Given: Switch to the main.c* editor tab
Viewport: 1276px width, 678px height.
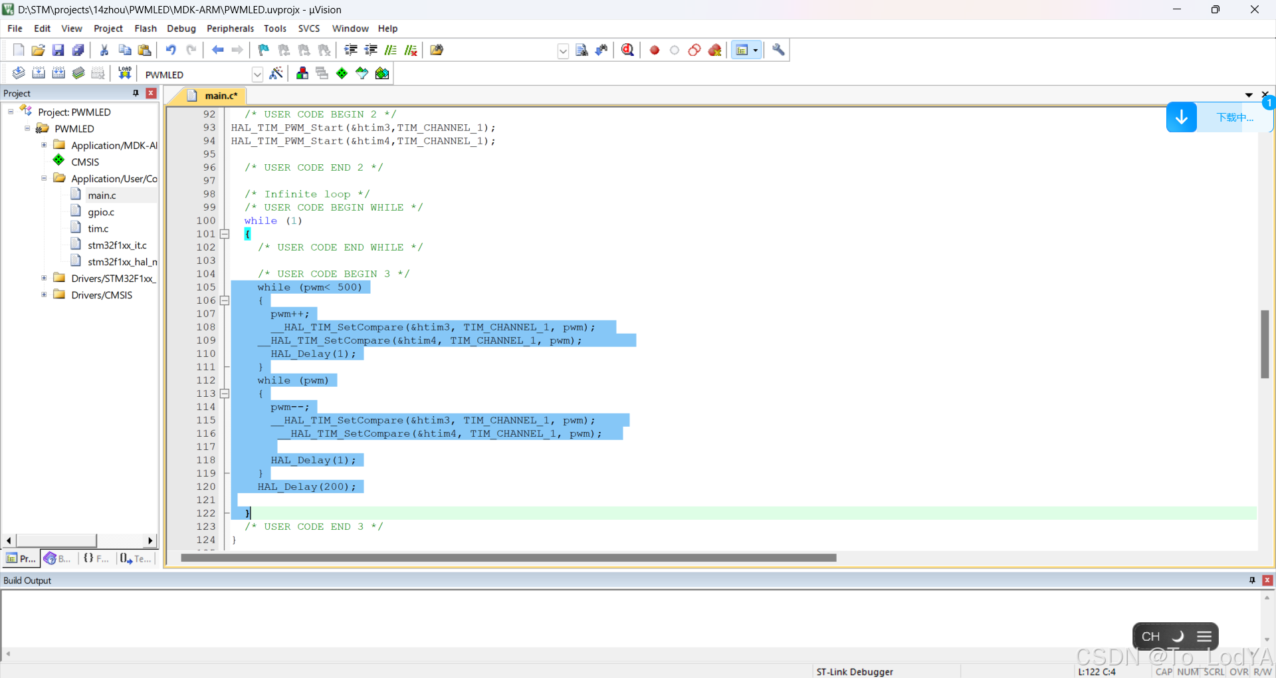Looking at the screenshot, I should 213,96.
